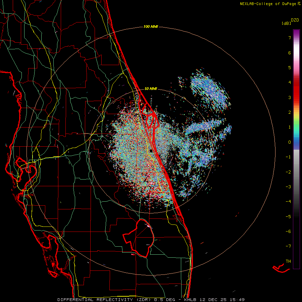Click the color scale value 2
302x302 pixels.
pos(290,112)
